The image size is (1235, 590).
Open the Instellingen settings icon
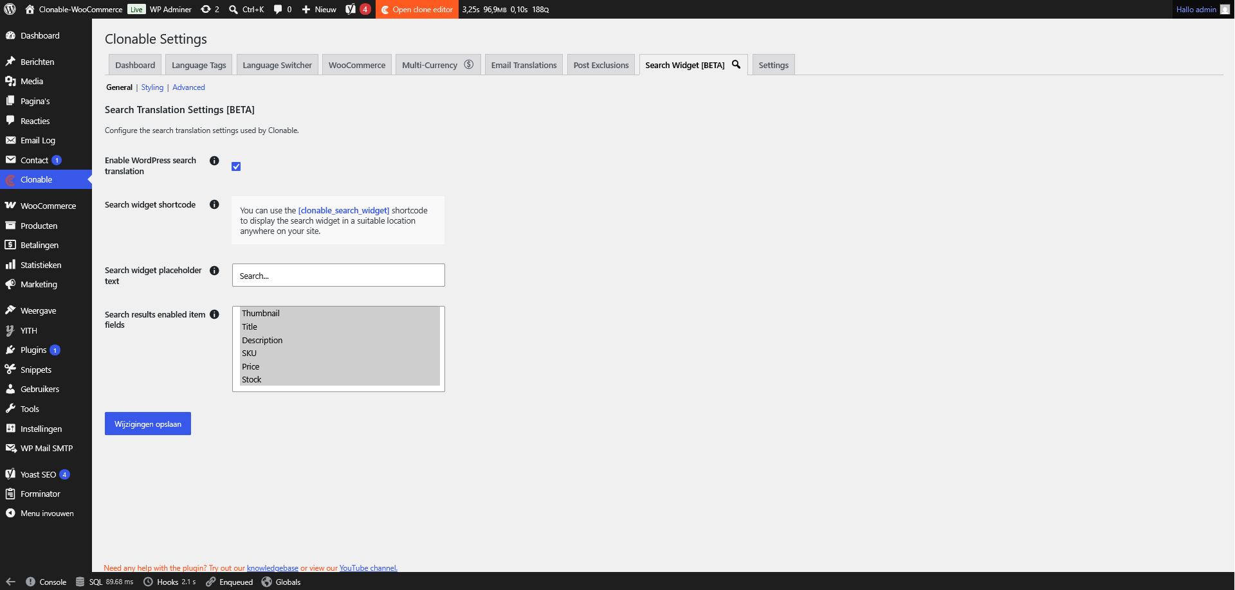[x=10, y=429]
